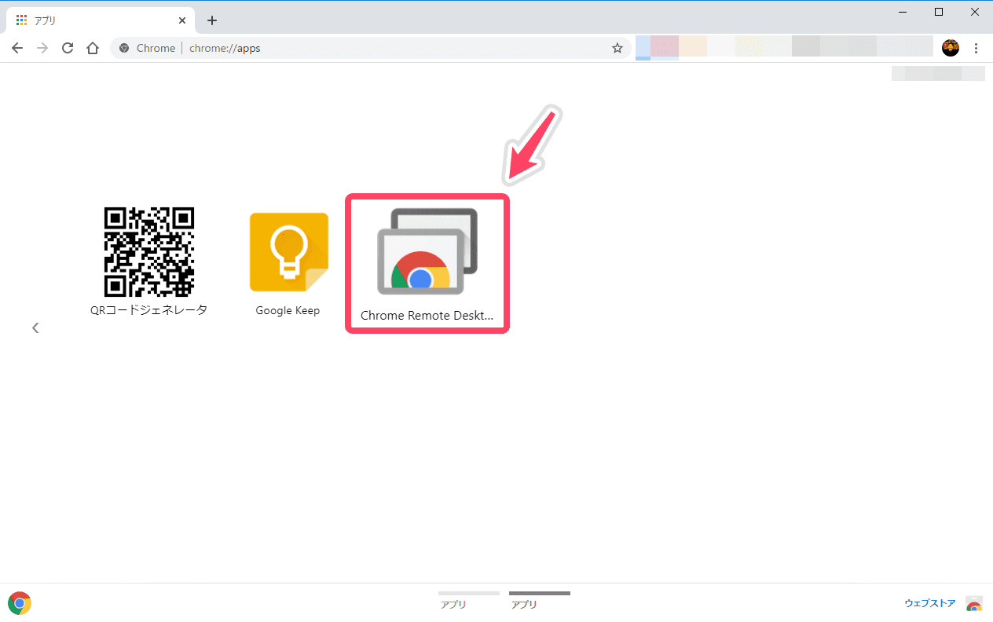Open a new tab with the plus button
The image size is (993, 622).
click(x=211, y=20)
